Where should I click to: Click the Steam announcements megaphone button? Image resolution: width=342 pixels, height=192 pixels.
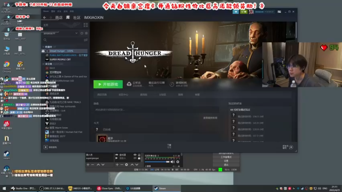(236, 12)
